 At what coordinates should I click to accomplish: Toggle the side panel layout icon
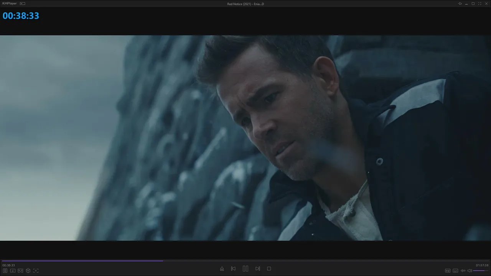point(5,271)
